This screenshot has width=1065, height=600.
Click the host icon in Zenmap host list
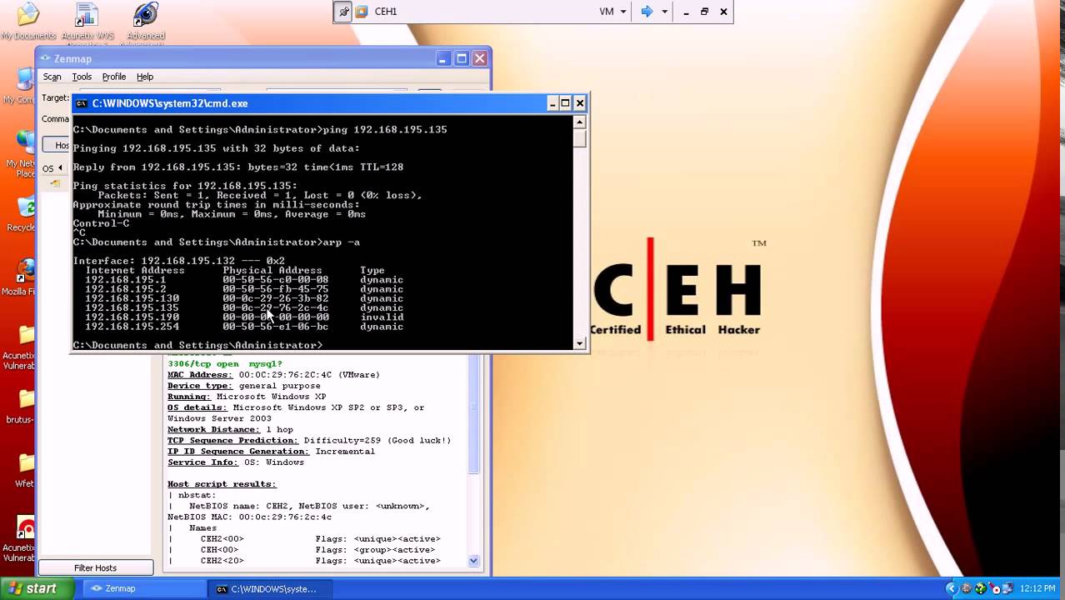[x=55, y=183]
